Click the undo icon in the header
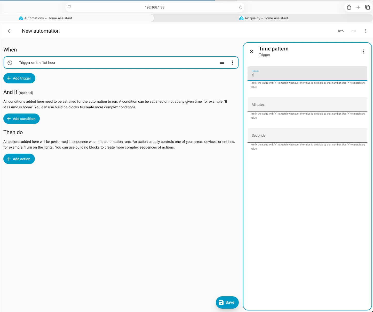Screen dimensions: 373x312 pyautogui.click(x=341, y=31)
